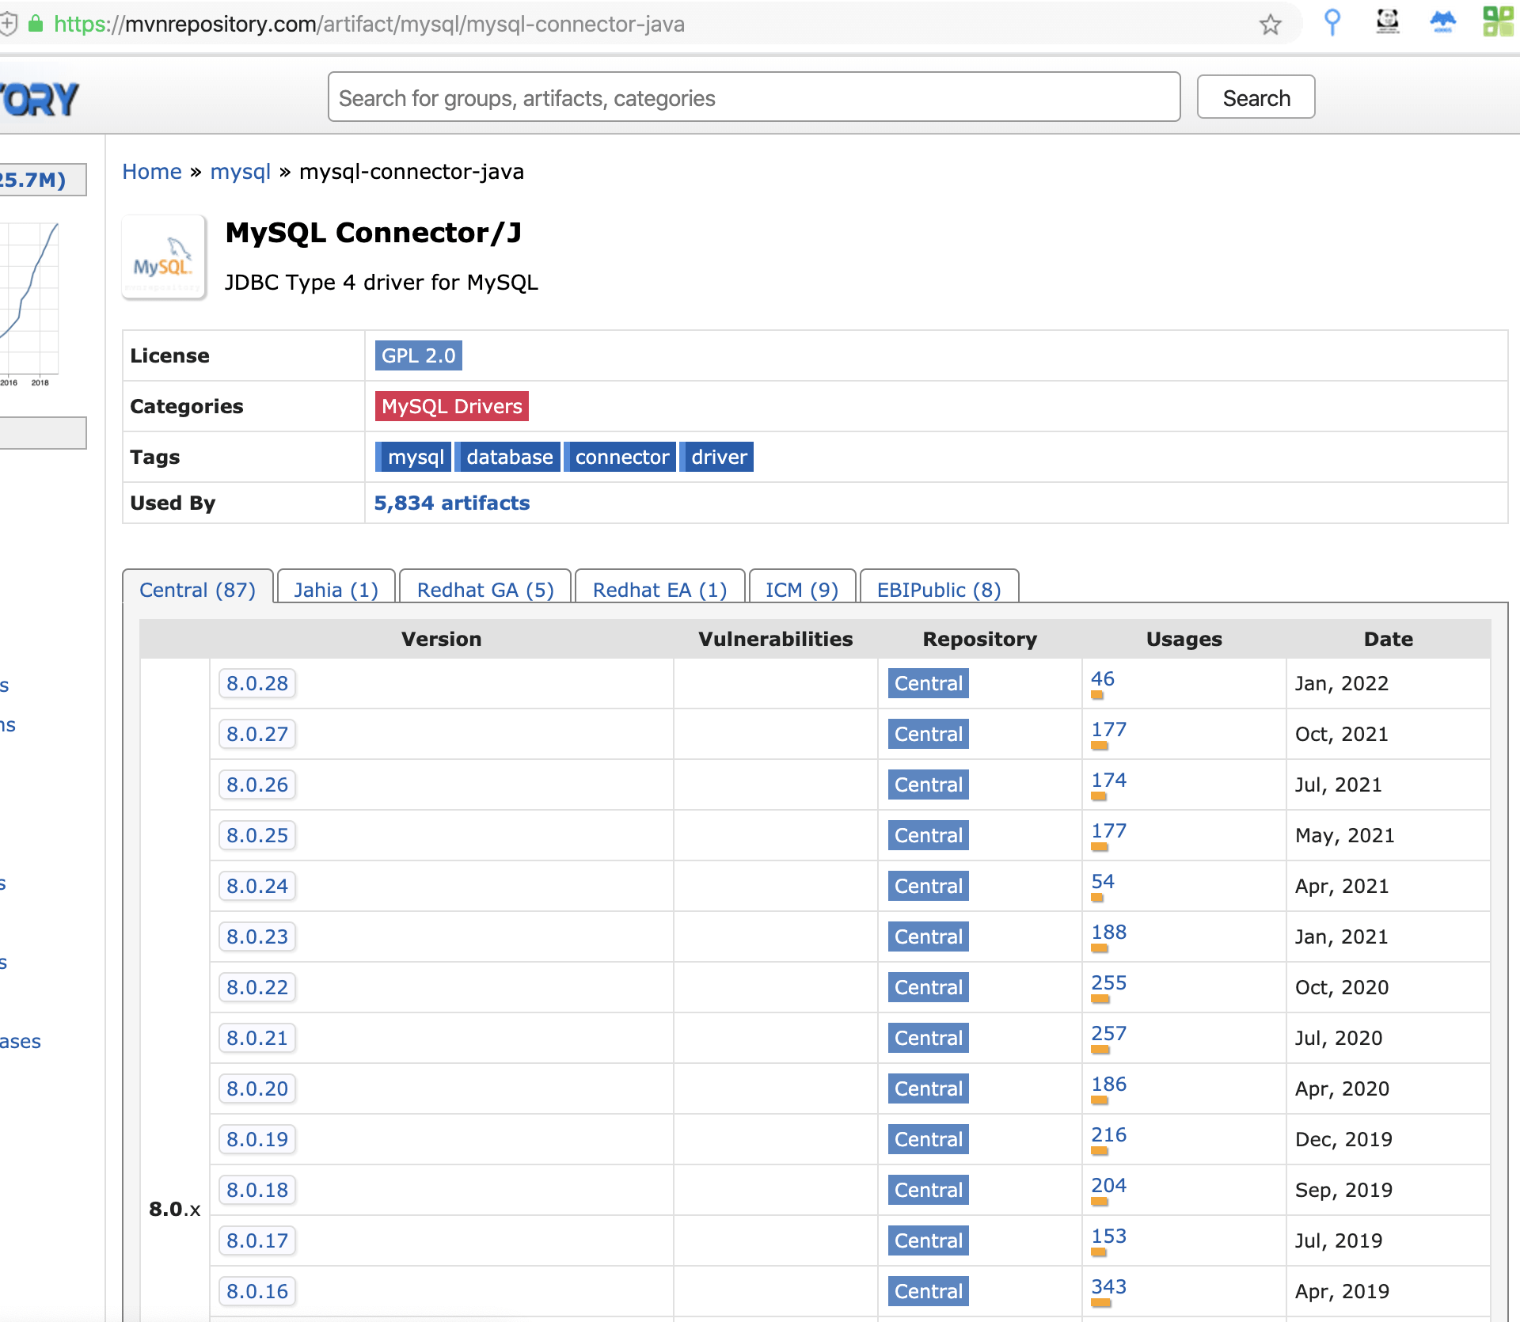Go to Home breadcrumb link
1520x1322 pixels.
coord(152,172)
